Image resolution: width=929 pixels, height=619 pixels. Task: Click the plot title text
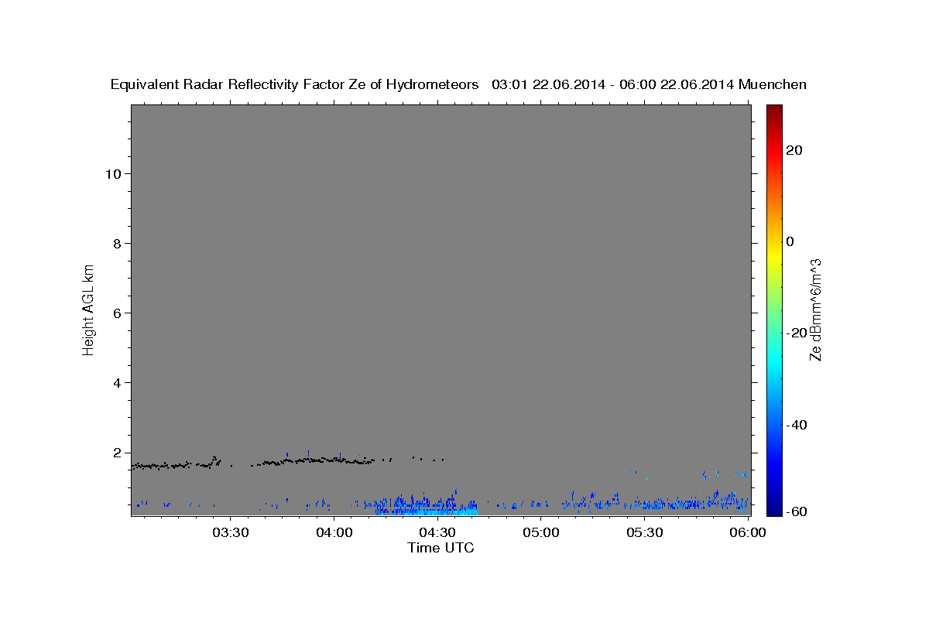pos(458,84)
